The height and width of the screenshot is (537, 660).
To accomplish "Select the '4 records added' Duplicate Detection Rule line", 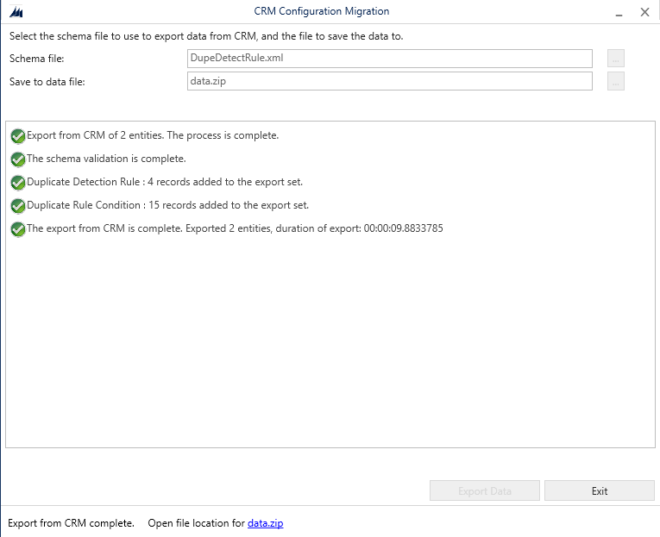I will coord(165,182).
